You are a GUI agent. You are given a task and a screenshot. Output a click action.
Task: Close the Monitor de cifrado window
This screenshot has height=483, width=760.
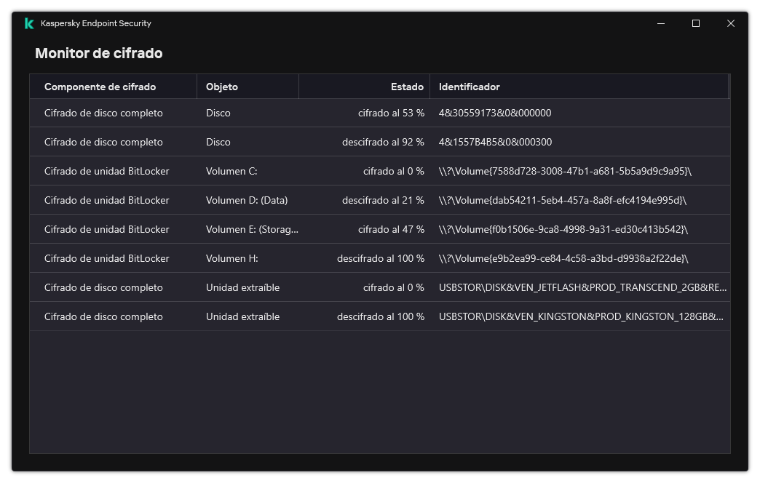(x=731, y=23)
